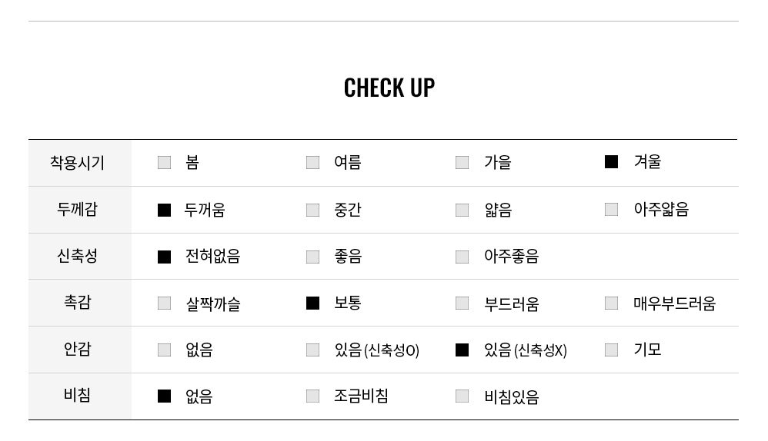Check the 좋음 elasticity checkbox
The width and height of the screenshot is (768, 441).
click(x=312, y=257)
